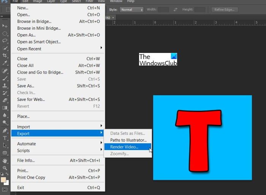Select the Healing Brush tool
266x195 pixels.
(5, 70)
